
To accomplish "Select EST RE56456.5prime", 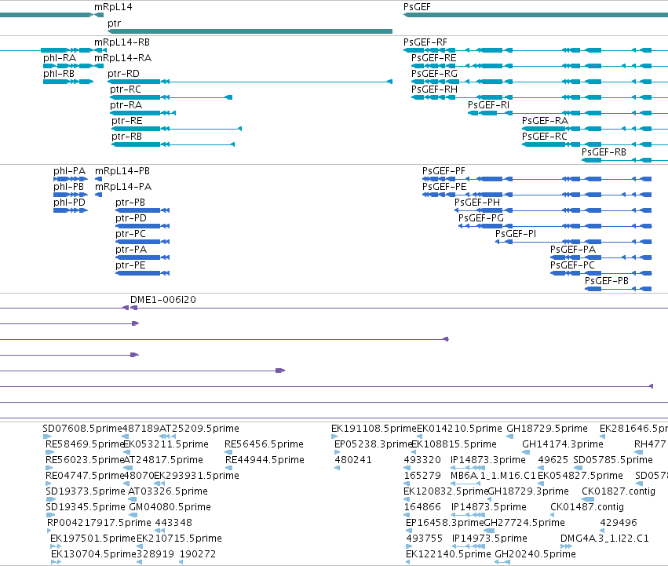I will pos(228,452).
